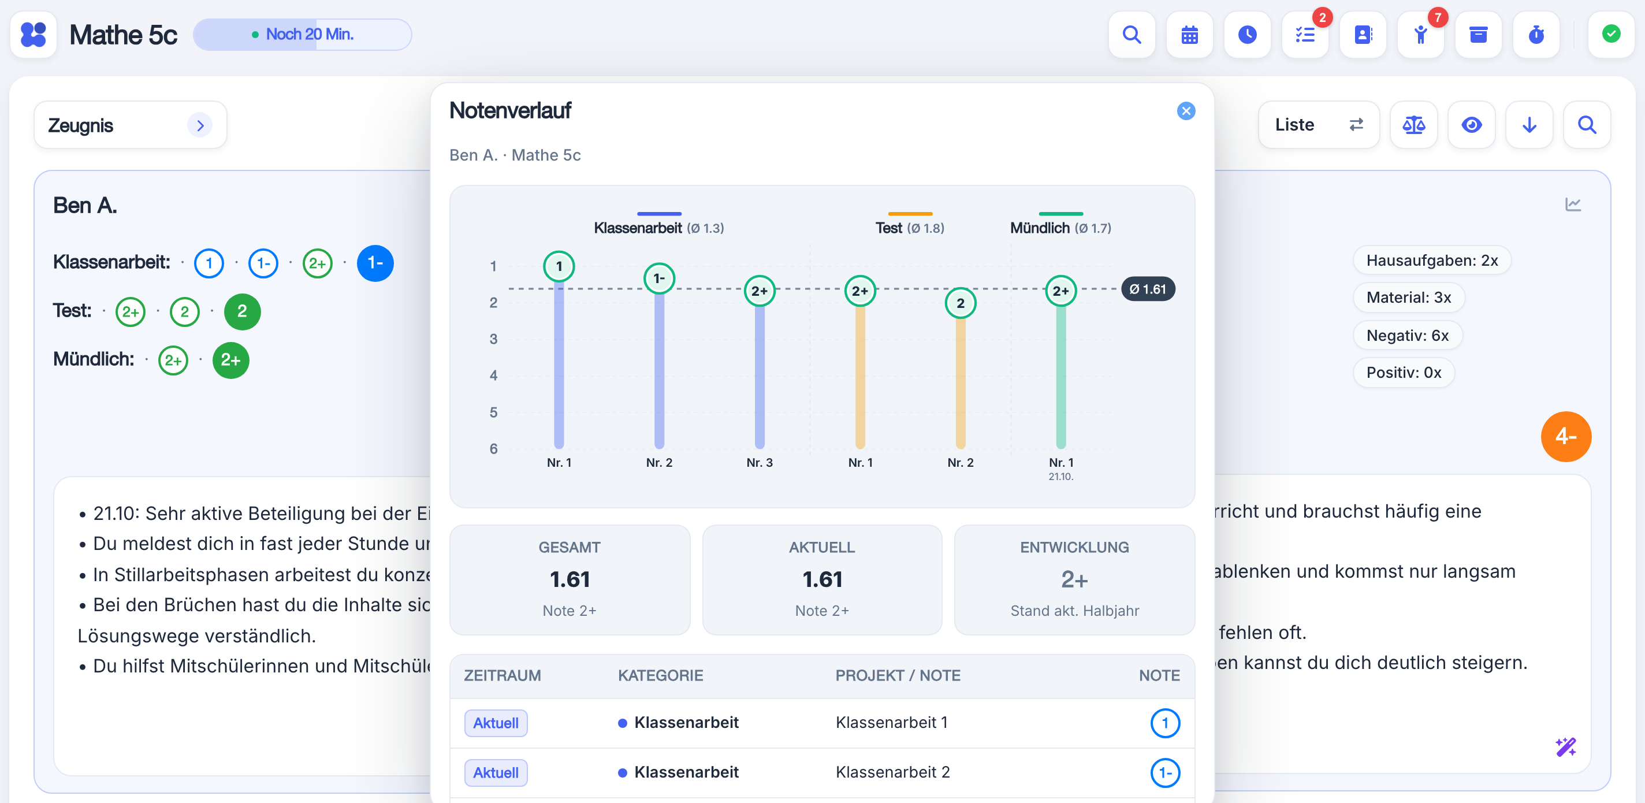Click the Klassenarbeit Nr. 1 chart point

[x=559, y=266]
